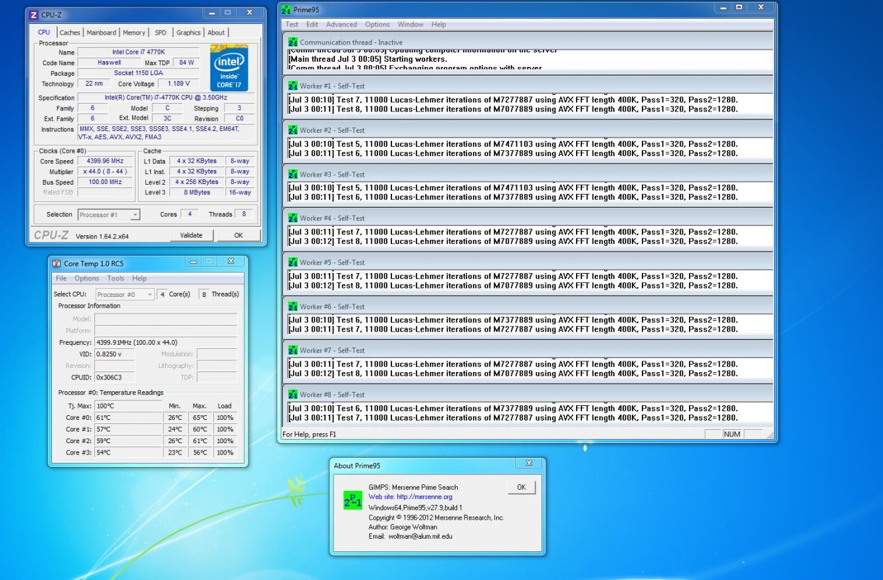Screen dimensions: 883x580
Task: Open the mersenne.org web site link
Action: click(410, 496)
